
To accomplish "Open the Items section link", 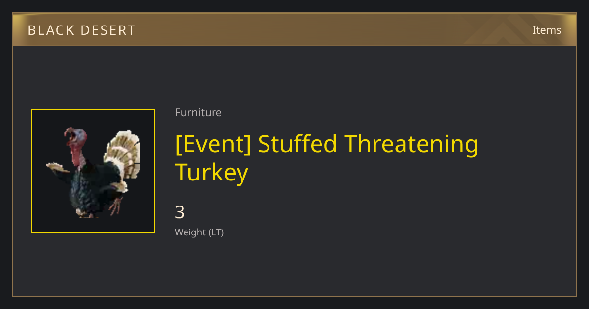I will pyautogui.click(x=547, y=30).
